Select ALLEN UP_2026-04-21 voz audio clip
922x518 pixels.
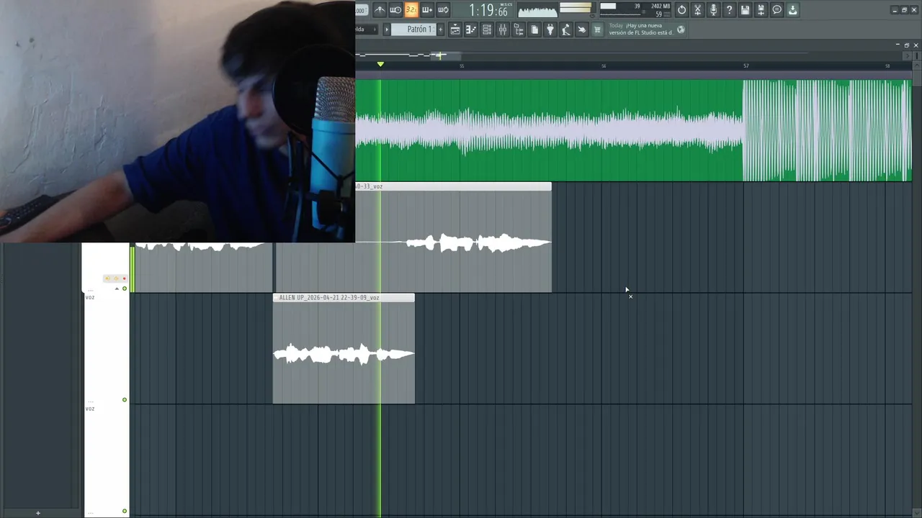point(344,349)
